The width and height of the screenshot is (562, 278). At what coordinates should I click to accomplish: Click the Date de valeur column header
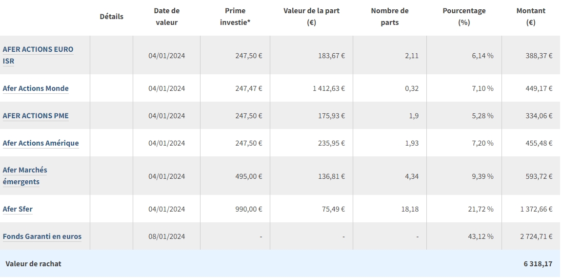click(x=166, y=17)
